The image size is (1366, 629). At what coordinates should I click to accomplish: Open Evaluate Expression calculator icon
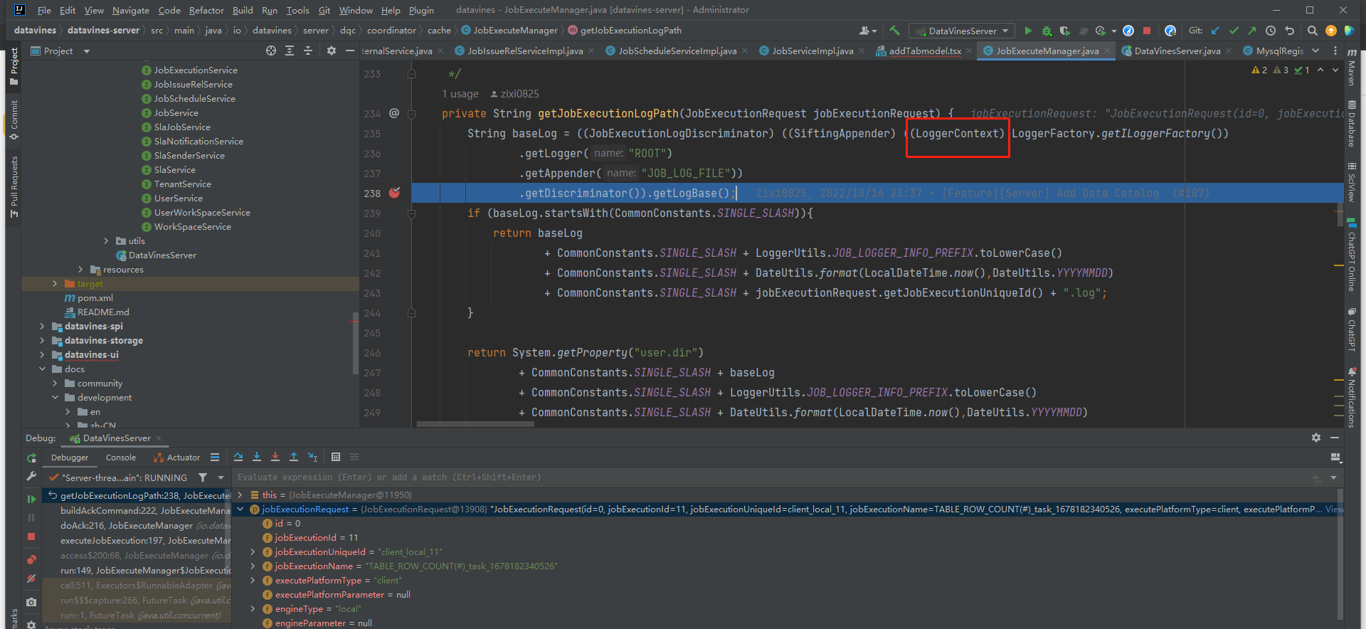pyautogui.click(x=336, y=457)
